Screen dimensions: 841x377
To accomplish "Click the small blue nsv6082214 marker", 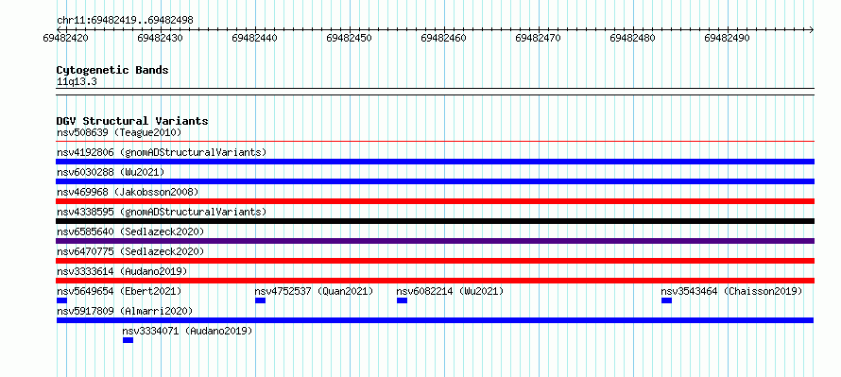I will 402,300.
